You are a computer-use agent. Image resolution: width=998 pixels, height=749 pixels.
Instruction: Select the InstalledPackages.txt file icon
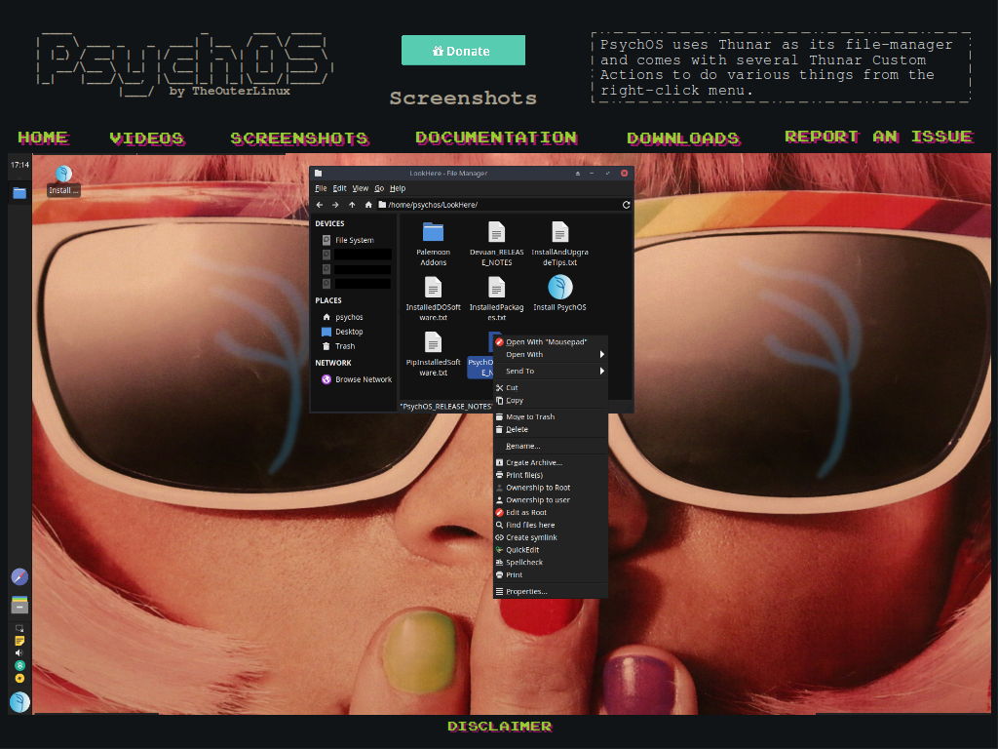coord(496,288)
